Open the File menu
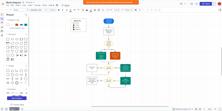The width and height of the screenshot is (222, 111). (x=7, y=5)
